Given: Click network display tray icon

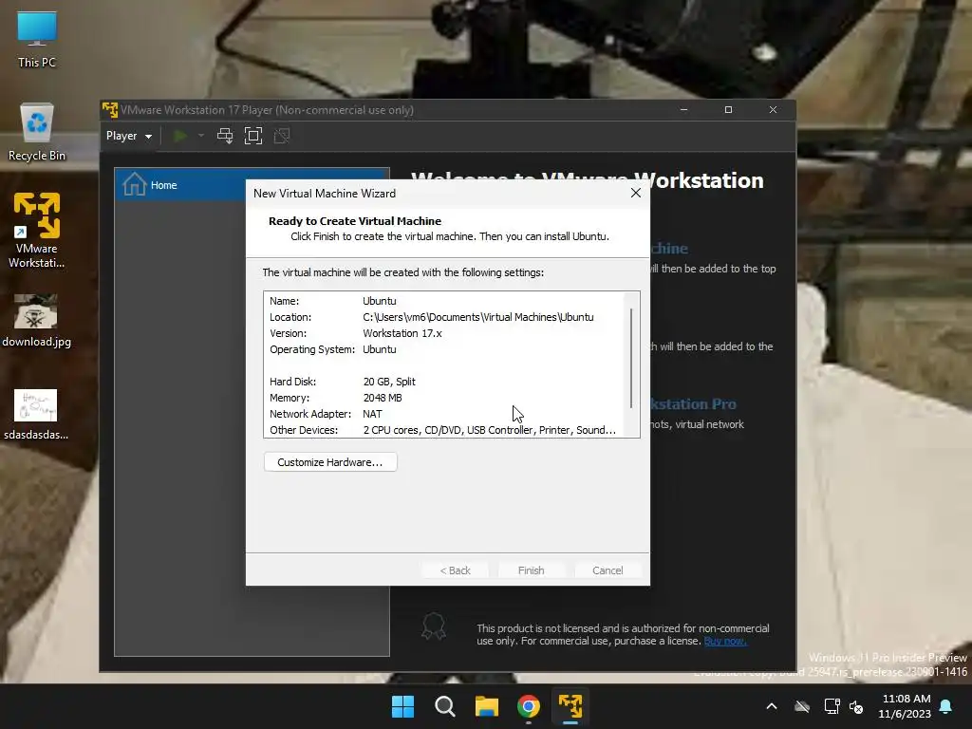Looking at the screenshot, I should [x=832, y=706].
